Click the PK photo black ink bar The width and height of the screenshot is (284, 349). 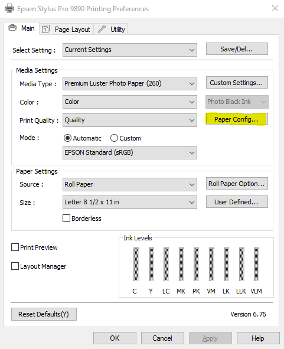(x=196, y=264)
